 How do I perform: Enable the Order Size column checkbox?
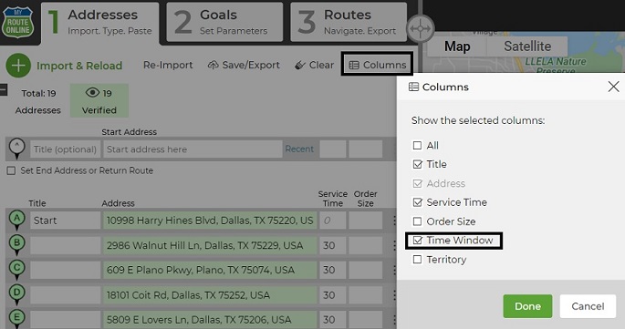(x=417, y=221)
